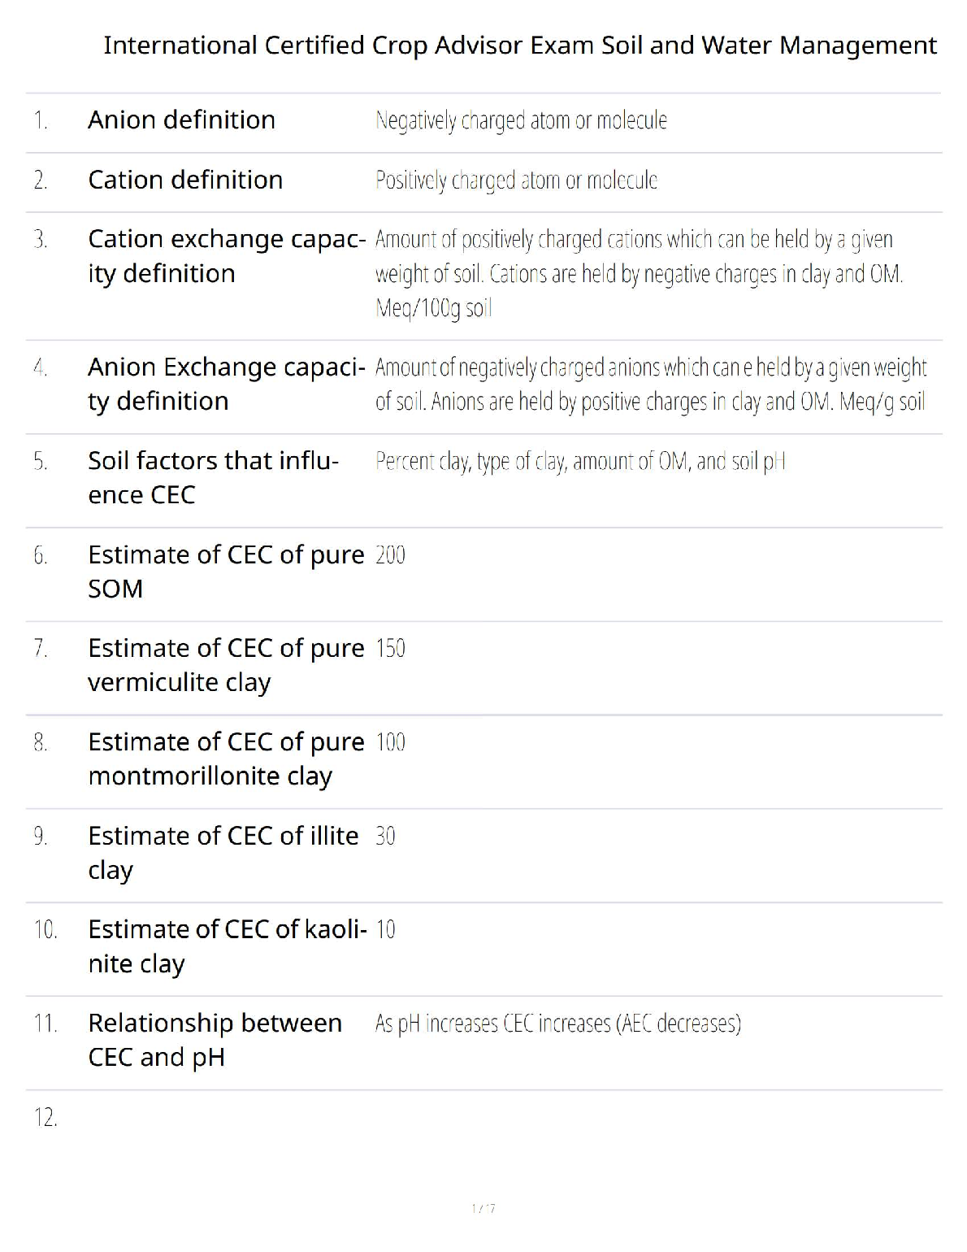Select the kaolinite clay CEC term
The image size is (967, 1252).
click(x=227, y=946)
